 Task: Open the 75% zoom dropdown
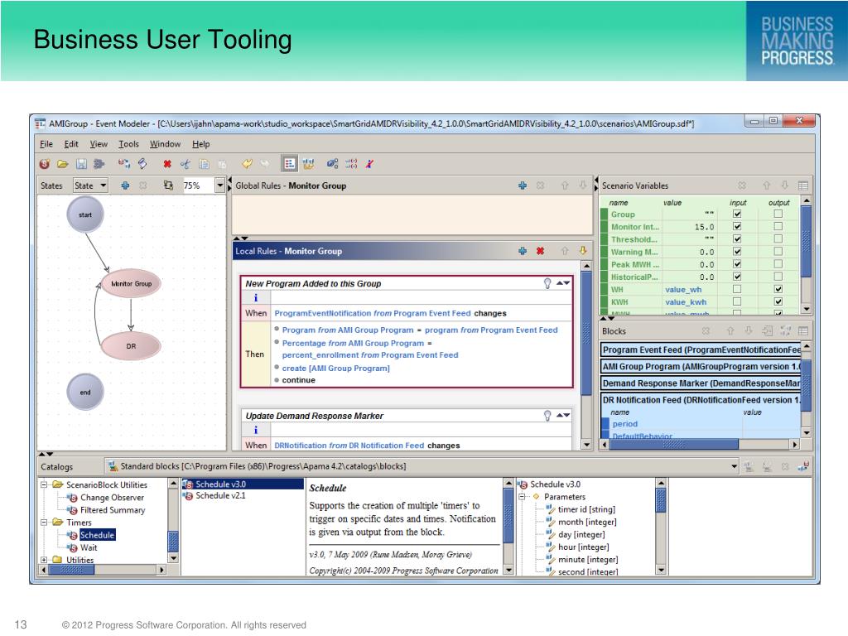click(x=219, y=185)
